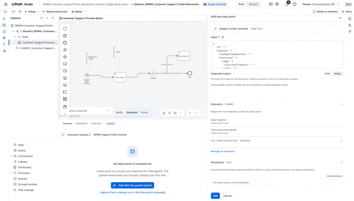Collapse the Simulations section
The image size is (354, 201).
pos(341,162)
